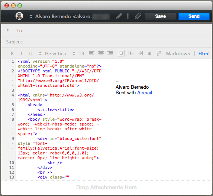Open the Airmail link in the signature
This screenshot has height=196, width=213.
pos(145,93)
